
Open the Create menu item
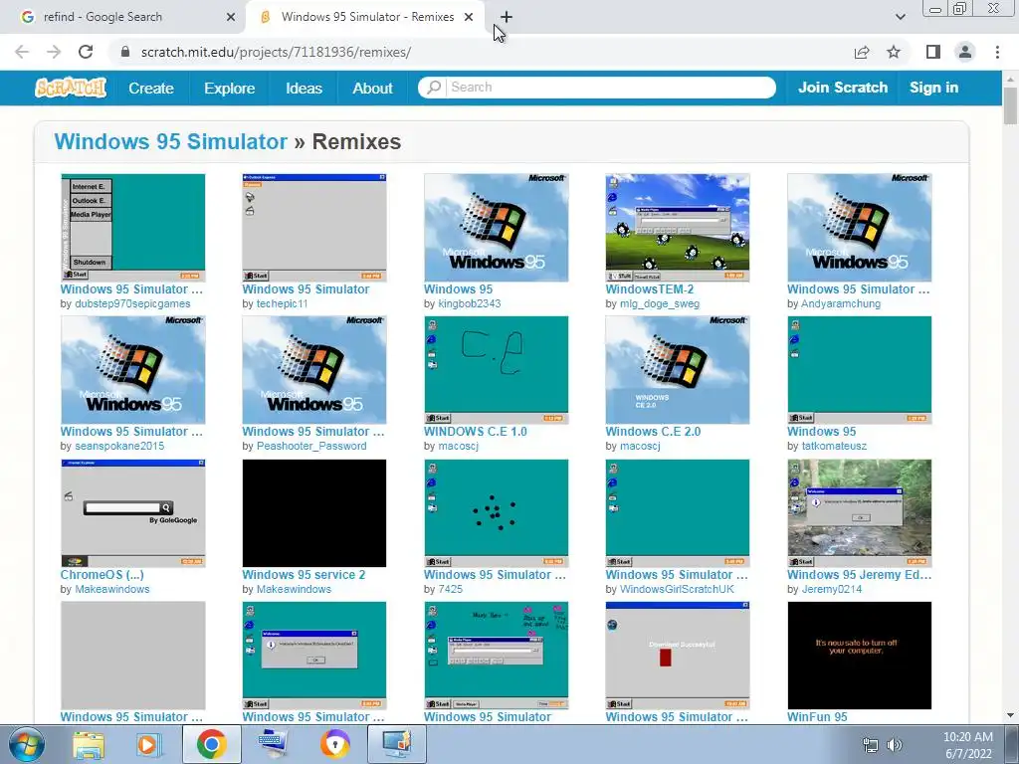tap(151, 89)
